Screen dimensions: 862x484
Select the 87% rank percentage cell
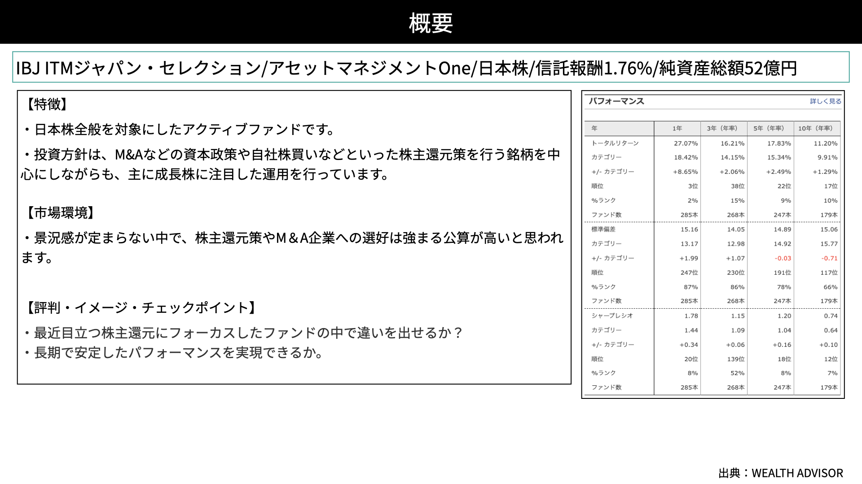(691, 287)
